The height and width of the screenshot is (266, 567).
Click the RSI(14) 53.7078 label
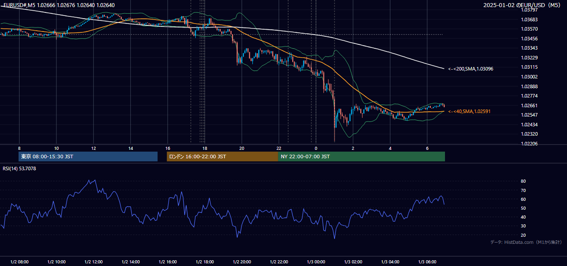coord(20,168)
